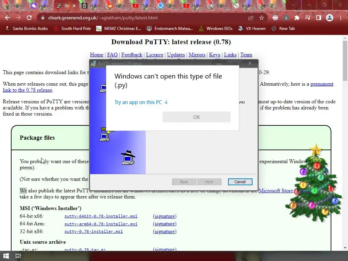Click the PuTTY Setup title bar icon
The height and width of the screenshot is (261, 348).
click(94, 64)
